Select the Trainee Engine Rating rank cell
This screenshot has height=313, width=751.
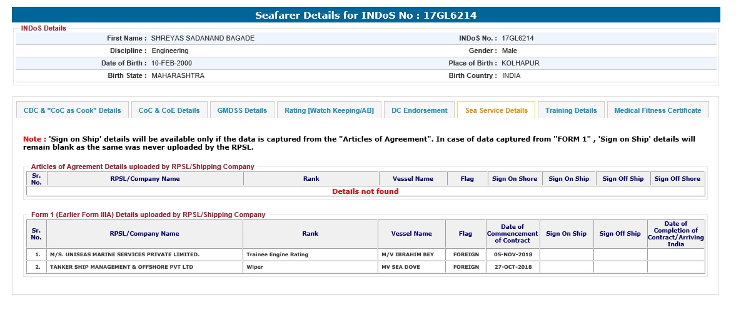pos(277,254)
